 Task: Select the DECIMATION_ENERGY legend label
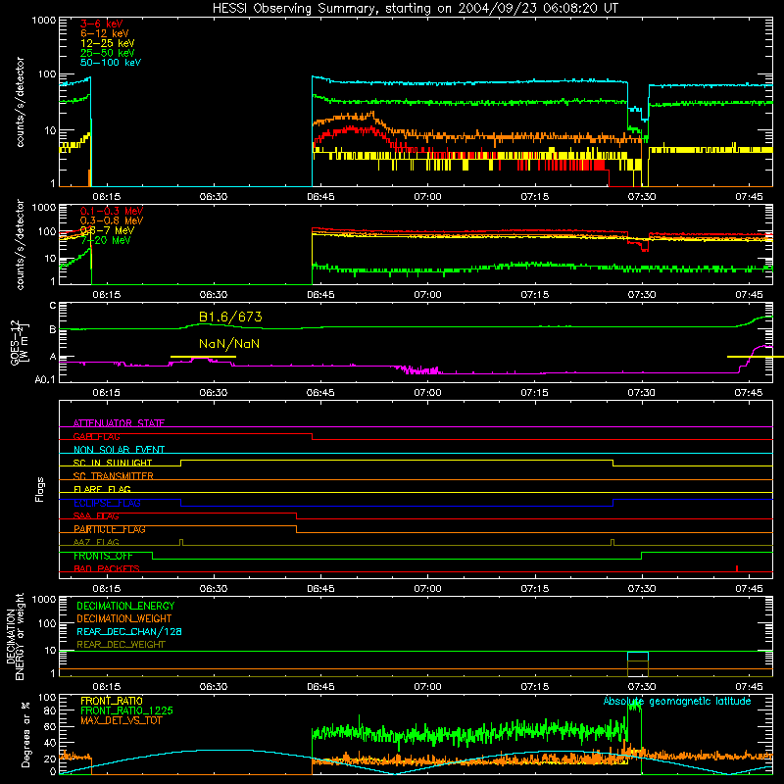pos(125,606)
